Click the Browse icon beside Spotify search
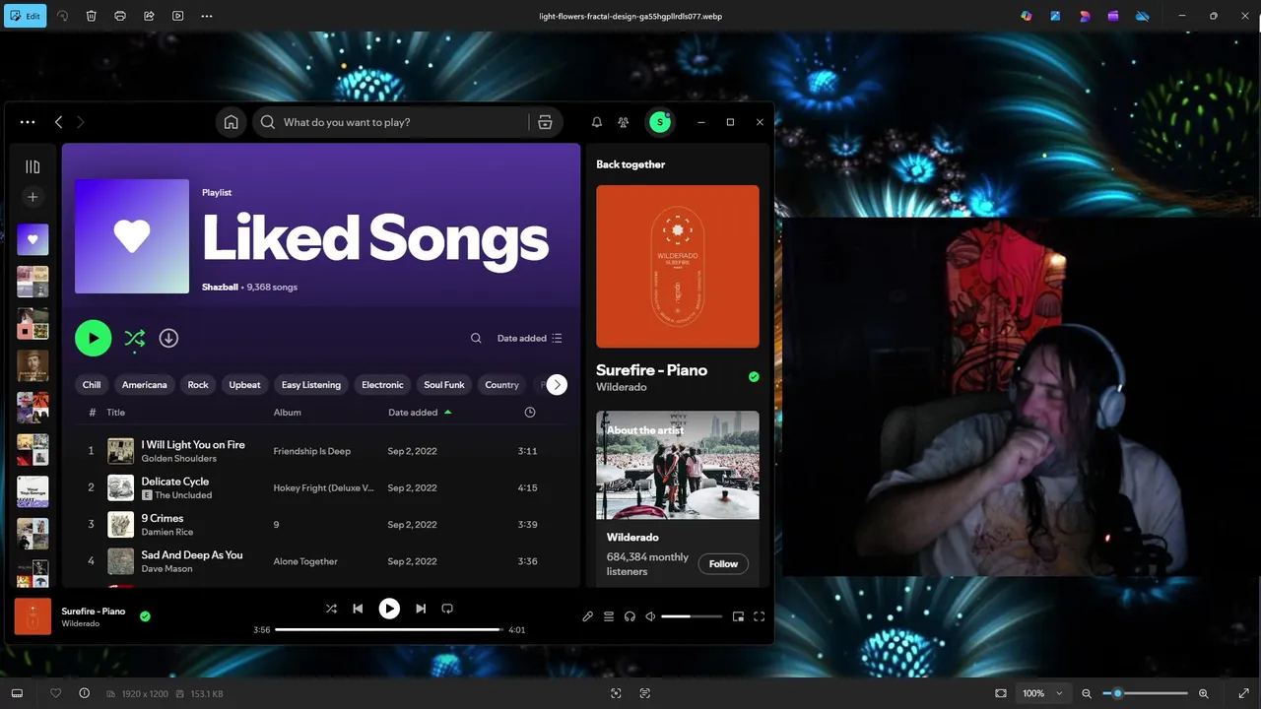The height and width of the screenshot is (709, 1261). (545, 122)
